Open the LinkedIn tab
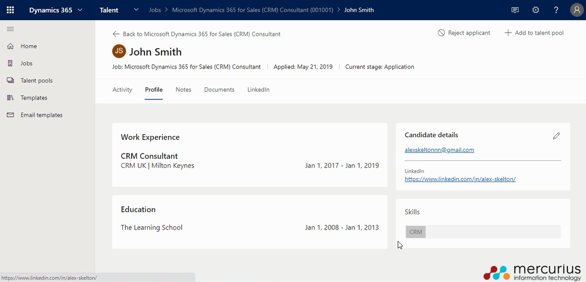Image resolution: width=586 pixels, height=282 pixels. point(258,90)
